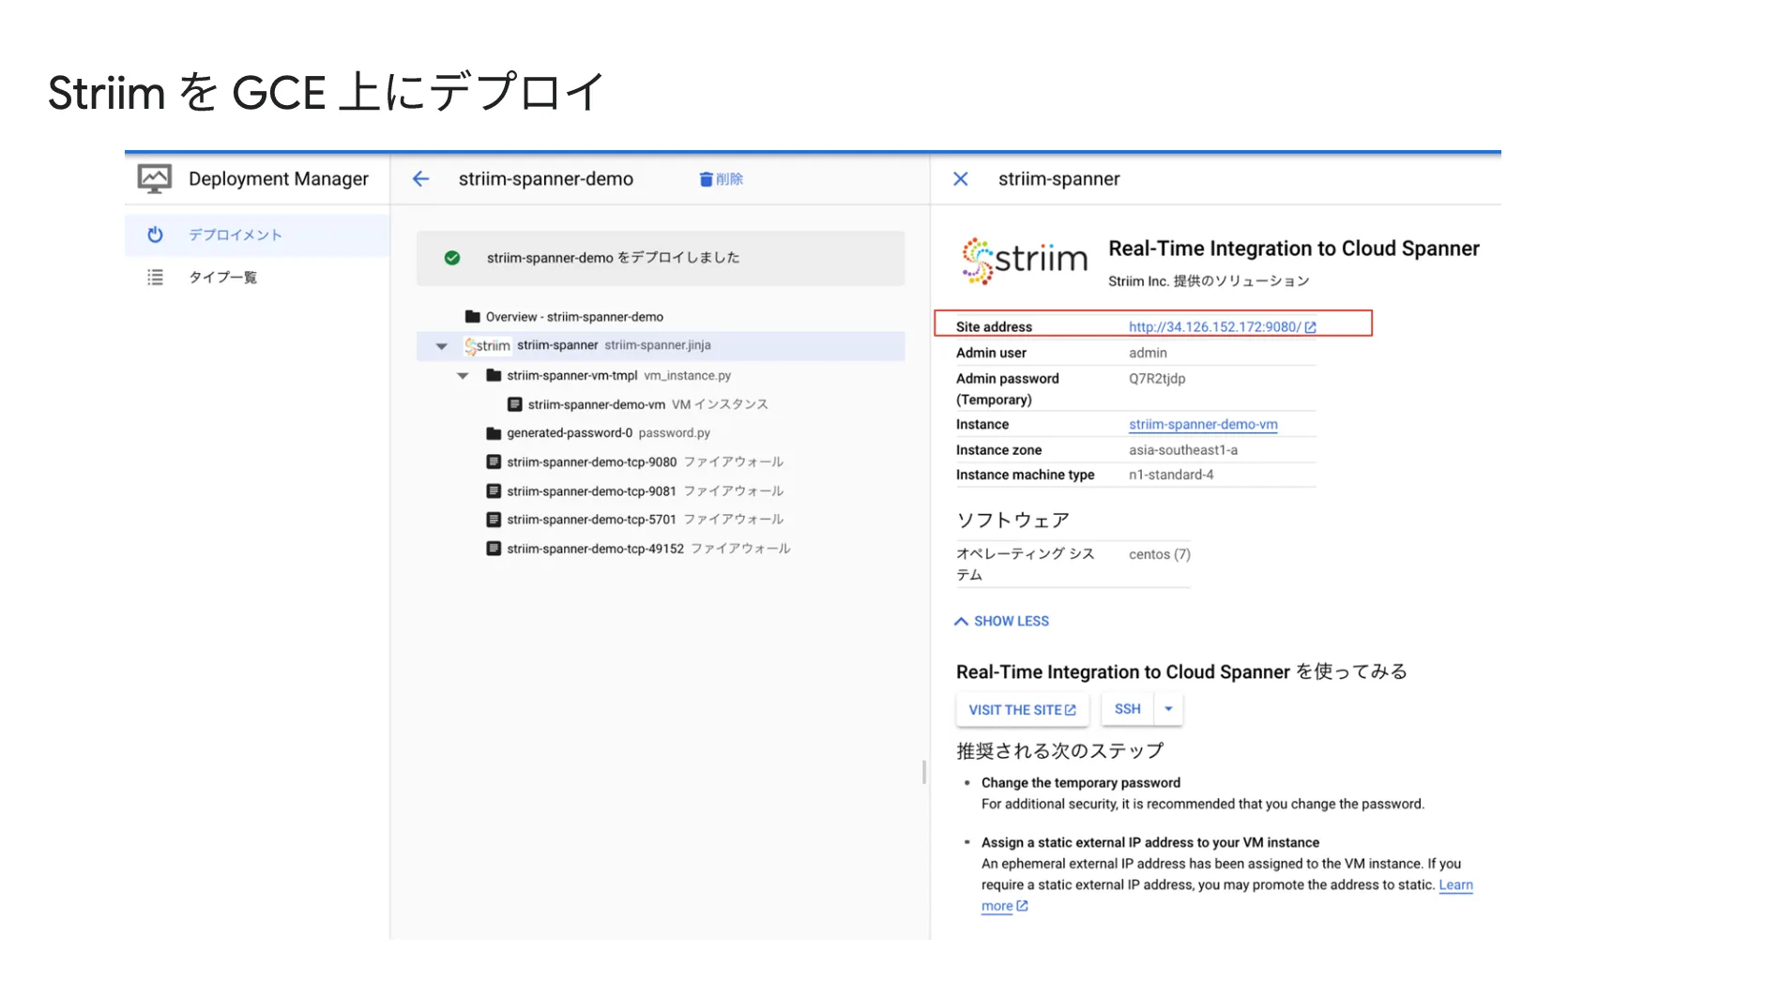The width and height of the screenshot is (1781, 998).
Task: Click the Deployment Manager monitor icon
Action: tap(155, 178)
